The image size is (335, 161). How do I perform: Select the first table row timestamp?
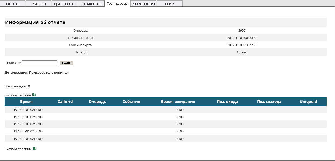[x=28, y=110]
